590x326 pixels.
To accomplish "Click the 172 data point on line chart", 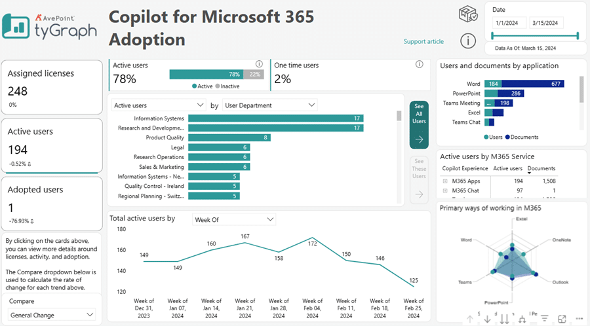I will pos(312,238).
